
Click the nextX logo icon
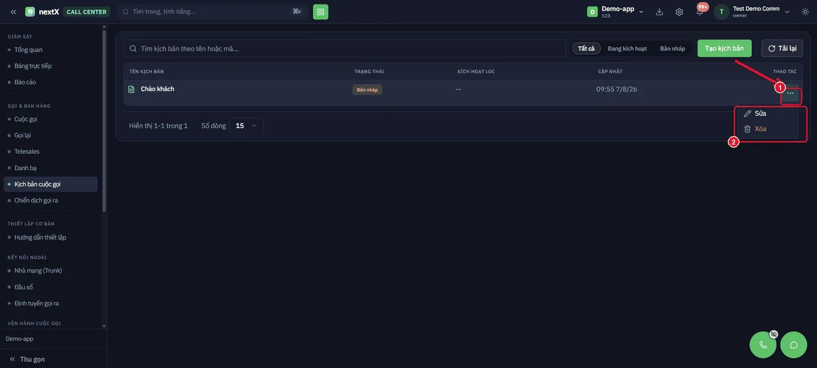tap(30, 11)
